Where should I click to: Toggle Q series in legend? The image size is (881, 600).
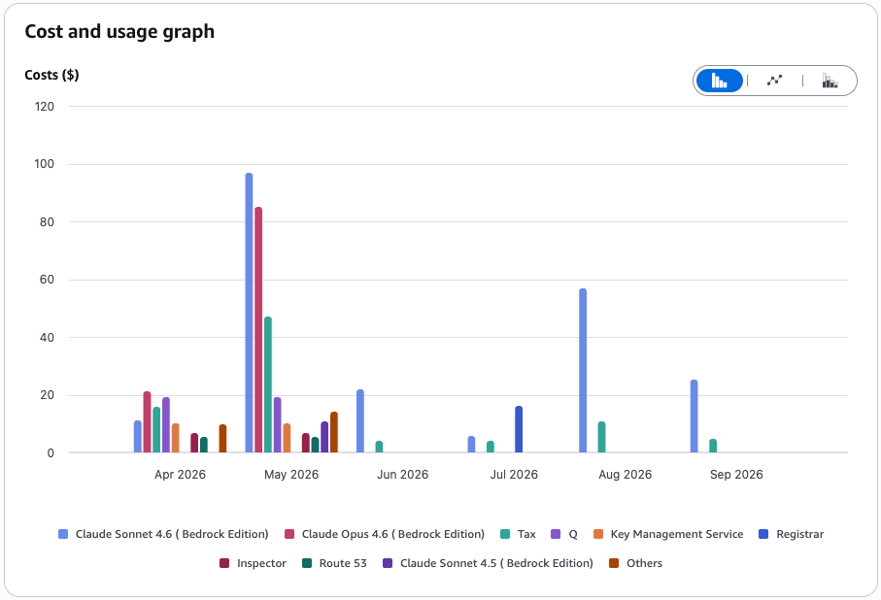(564, 534)
